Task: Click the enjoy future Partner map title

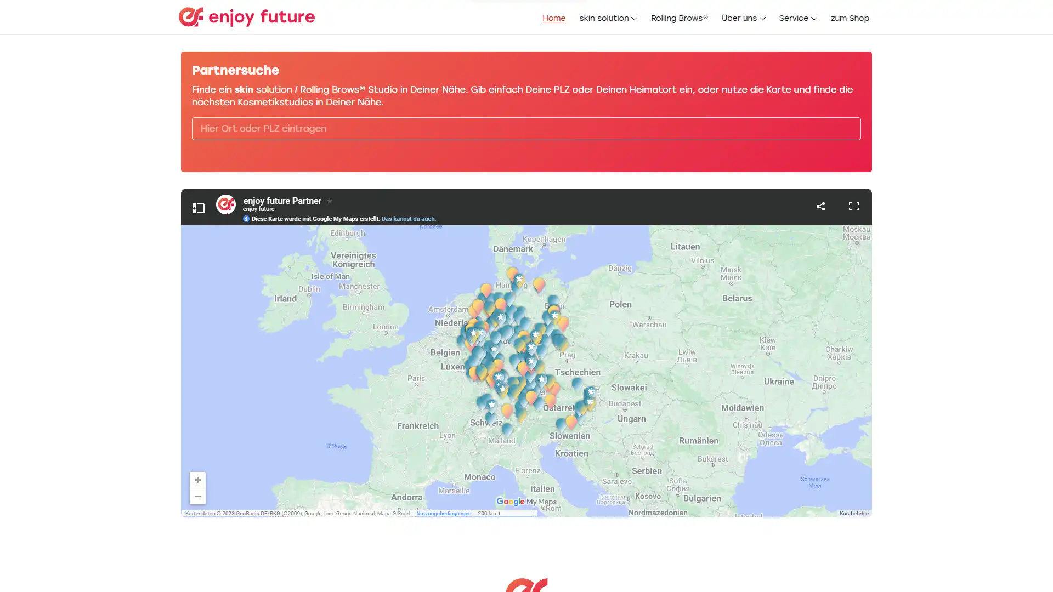Action: click(282, 201)
